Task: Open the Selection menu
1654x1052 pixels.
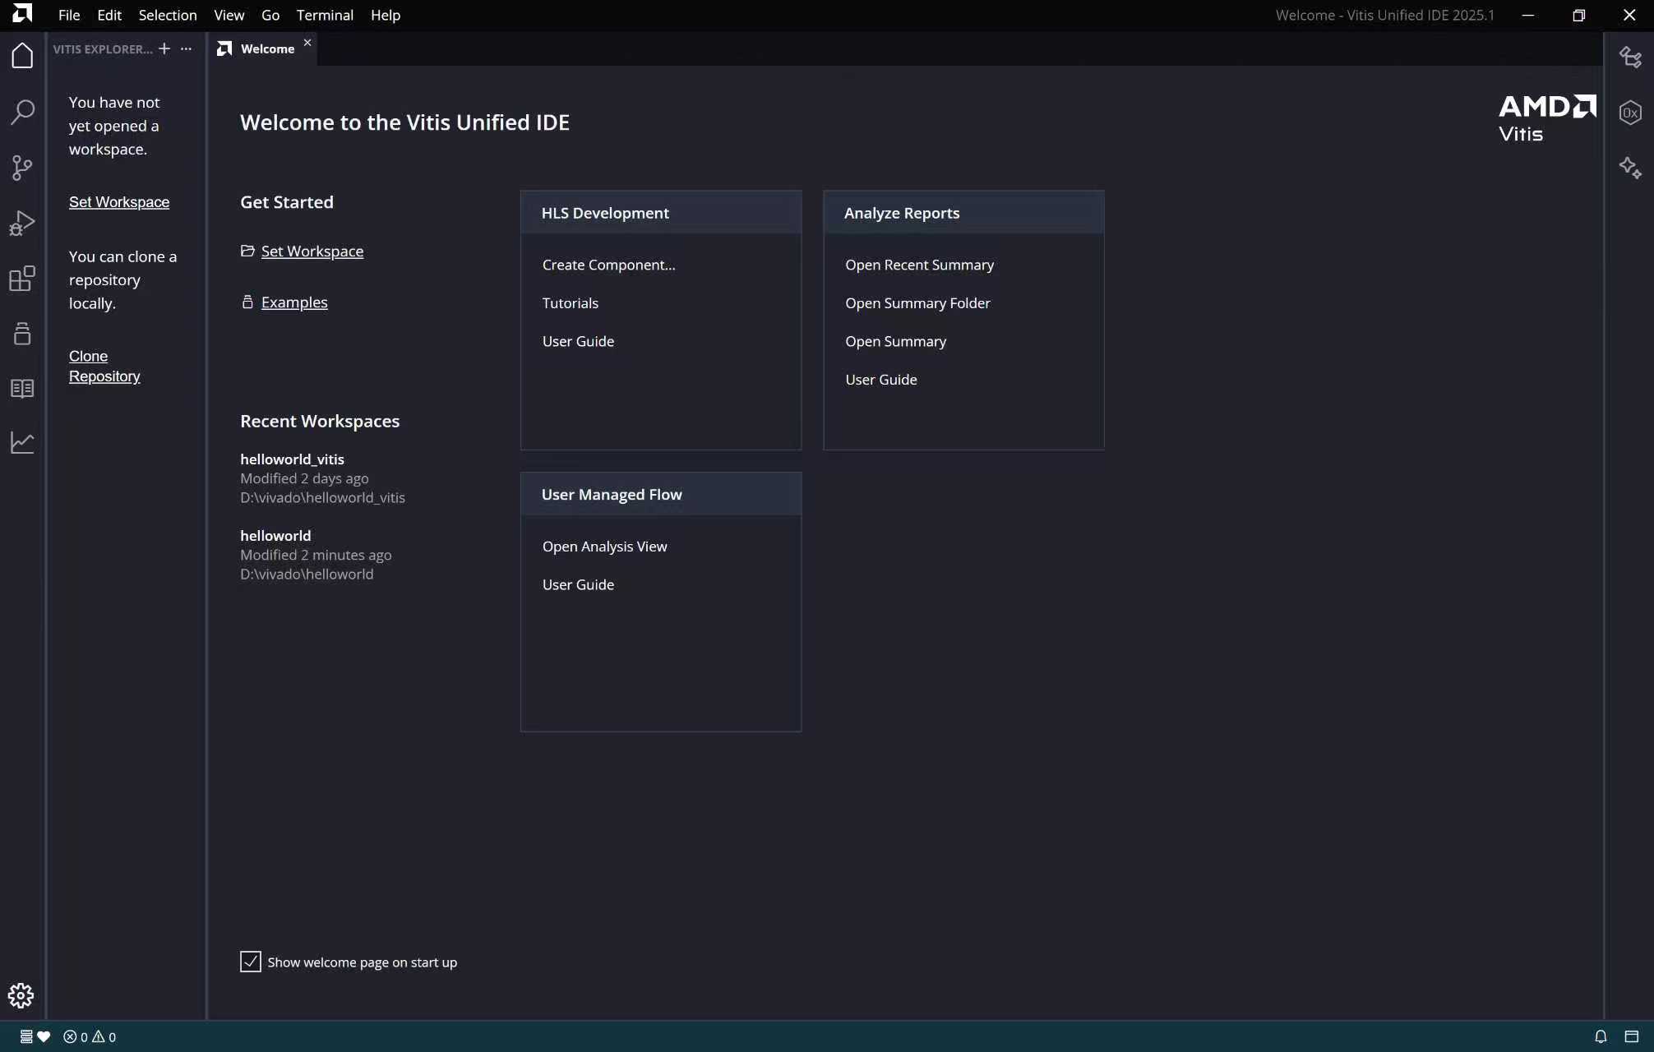Action: click(167, 15)
